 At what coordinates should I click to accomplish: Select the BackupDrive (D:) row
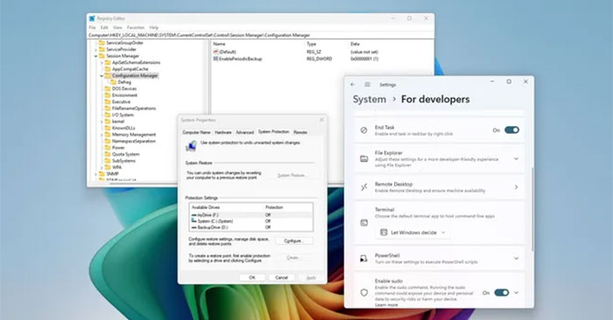[x=251, y=227]
